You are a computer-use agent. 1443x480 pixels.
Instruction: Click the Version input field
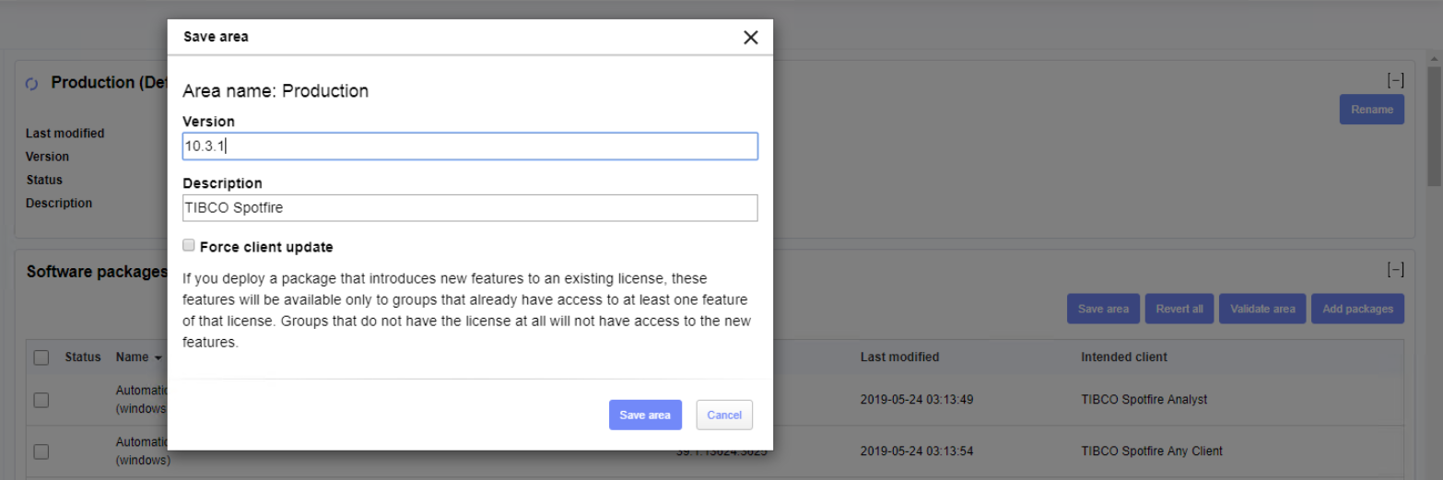470,146
